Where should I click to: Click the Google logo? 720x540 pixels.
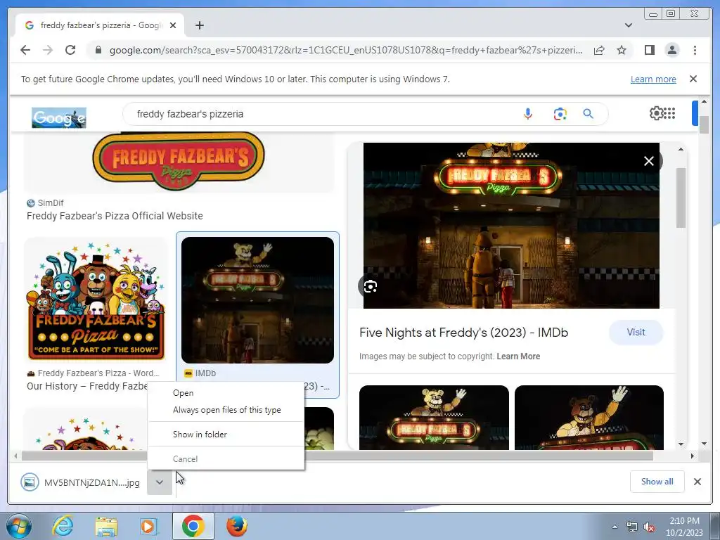click(x=59, y=117)
